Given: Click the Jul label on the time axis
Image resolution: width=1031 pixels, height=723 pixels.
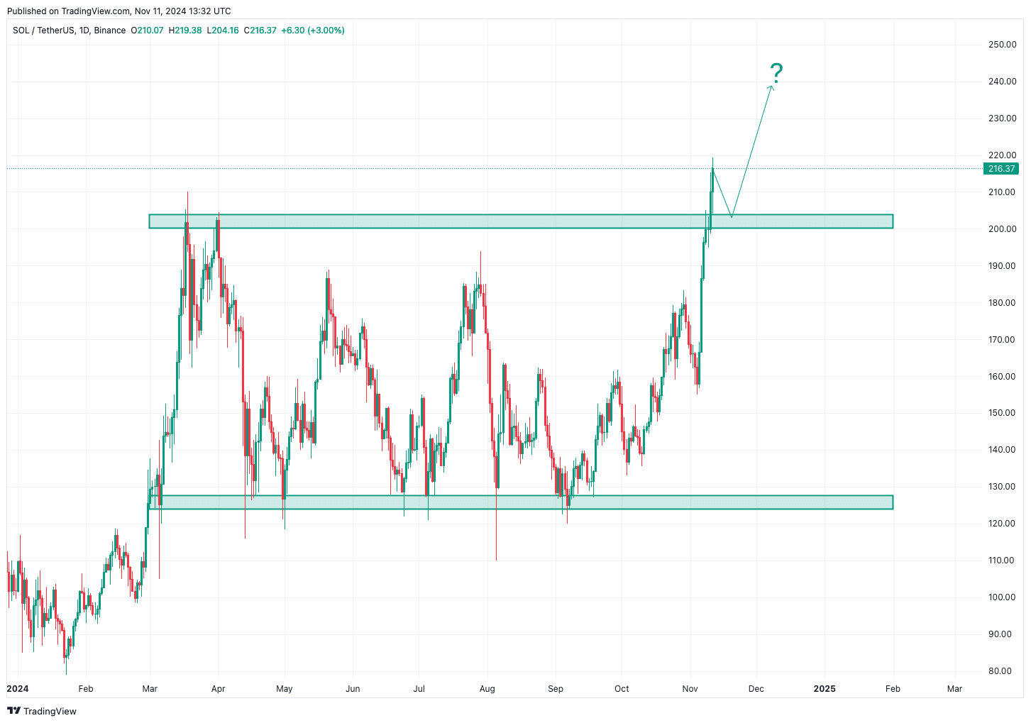Looking at the screenshot, I should 419,689.
